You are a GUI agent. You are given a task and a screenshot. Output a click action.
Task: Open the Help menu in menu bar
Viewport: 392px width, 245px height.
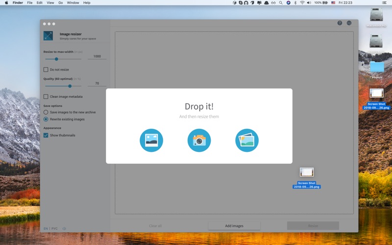tap(87, 3)
